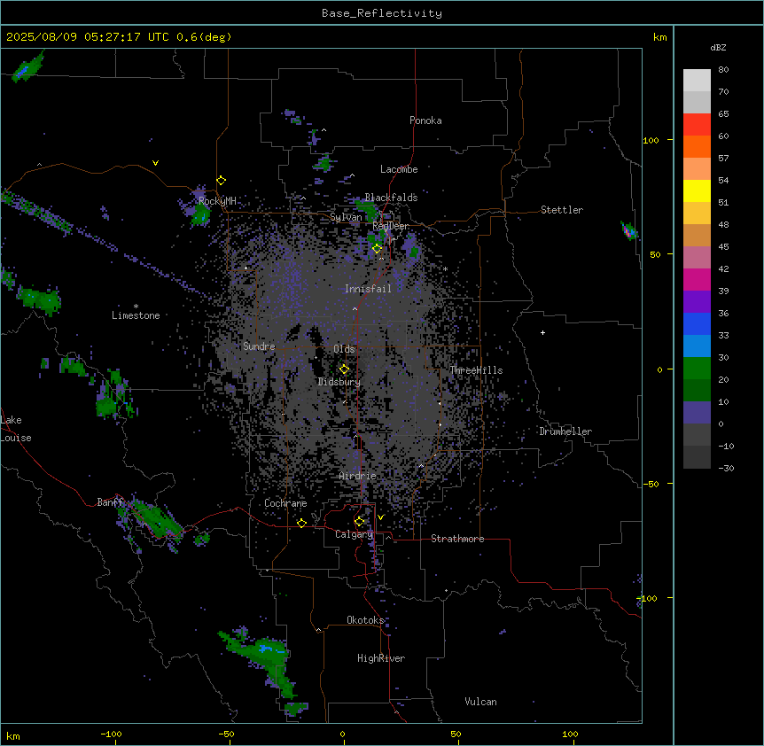Click the Lake Louise label
This screenshot has width=764, height=746.
click(x=16, y=429)
